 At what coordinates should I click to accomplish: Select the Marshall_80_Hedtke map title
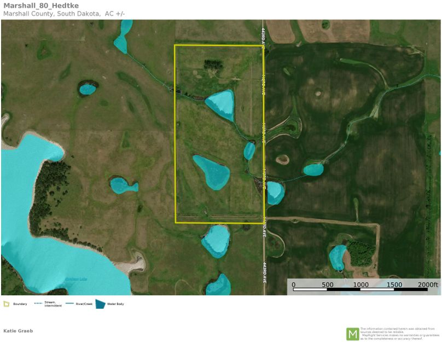coord(41,7)
